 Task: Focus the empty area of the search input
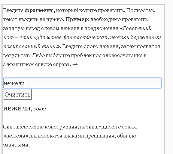[x=92, y=83]
